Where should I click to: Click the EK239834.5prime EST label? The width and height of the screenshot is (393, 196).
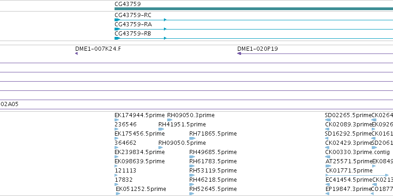click(x=139, y=152)
